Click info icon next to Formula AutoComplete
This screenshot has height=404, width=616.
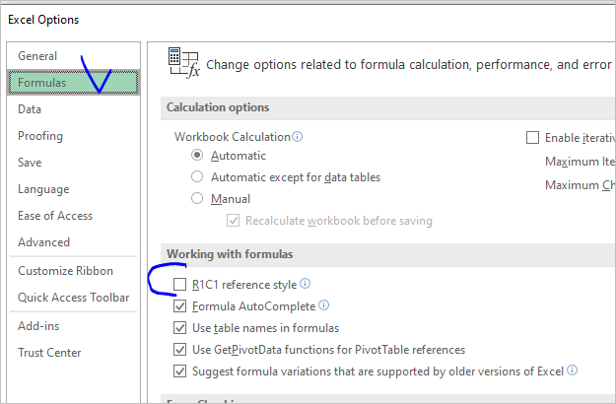[x=324, y=306]
